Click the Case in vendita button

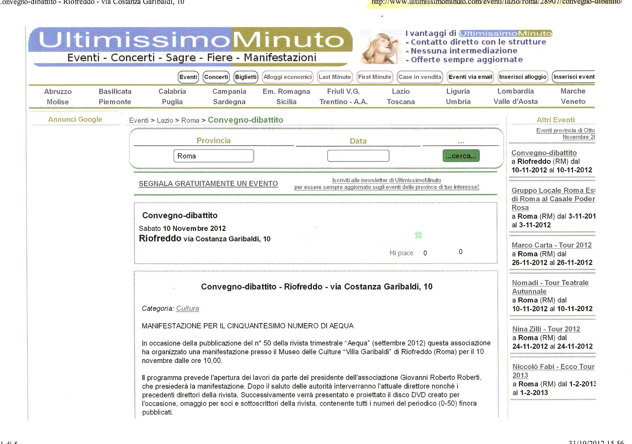coord(420,77)
